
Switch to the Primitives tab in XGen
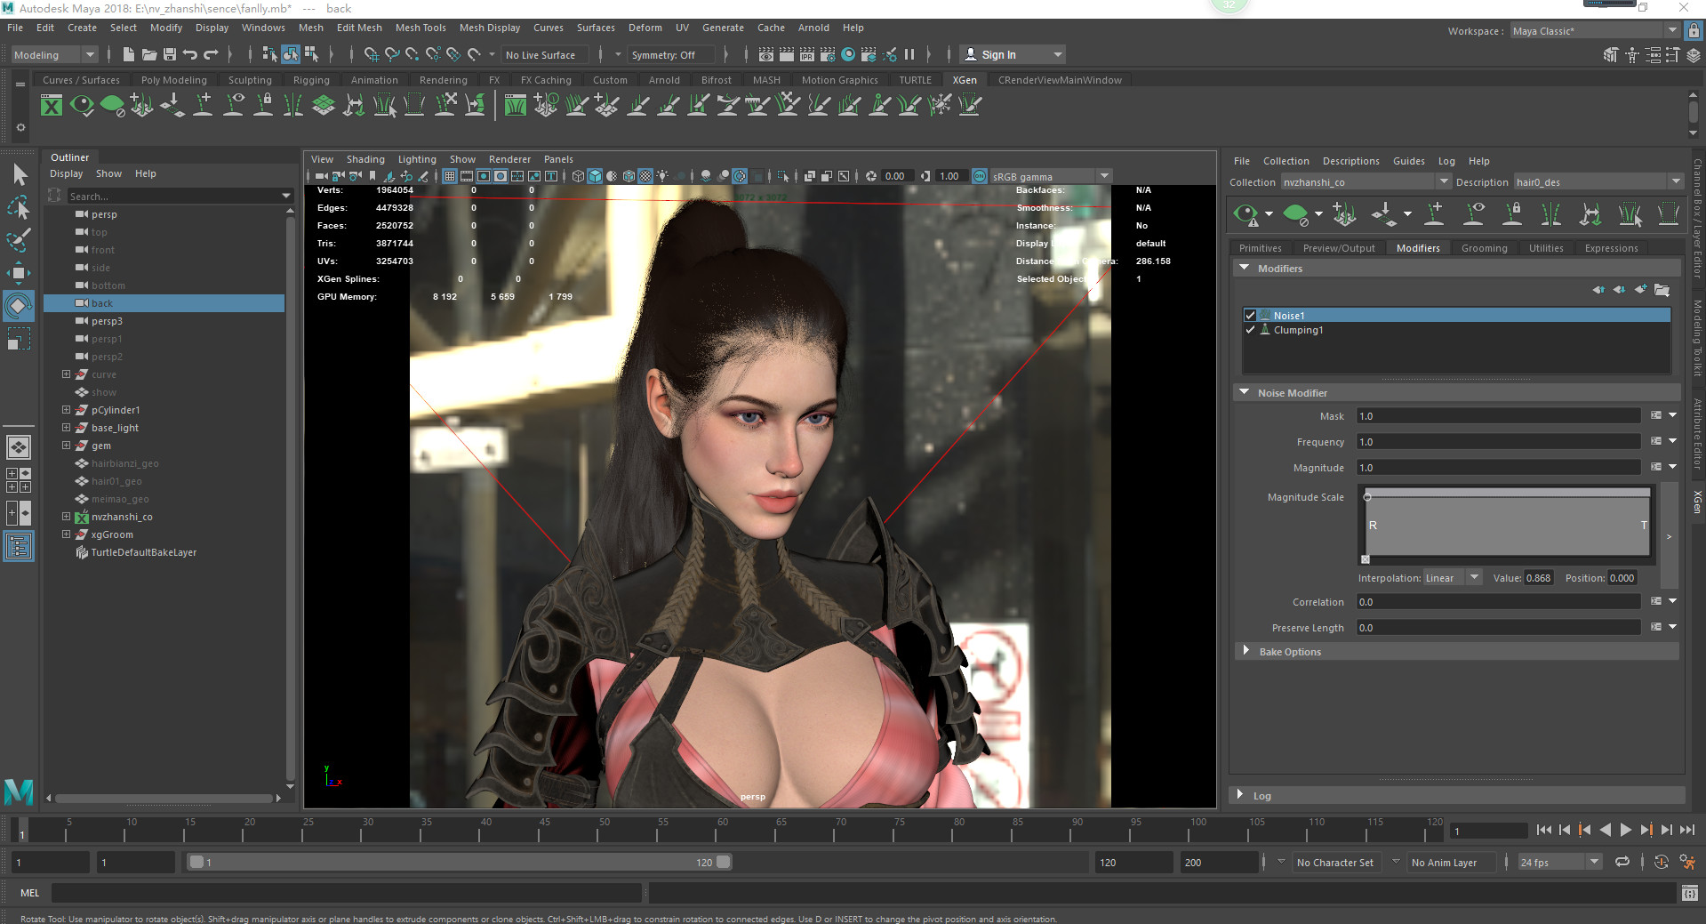pyautogui.click(x=1261, y=248)
